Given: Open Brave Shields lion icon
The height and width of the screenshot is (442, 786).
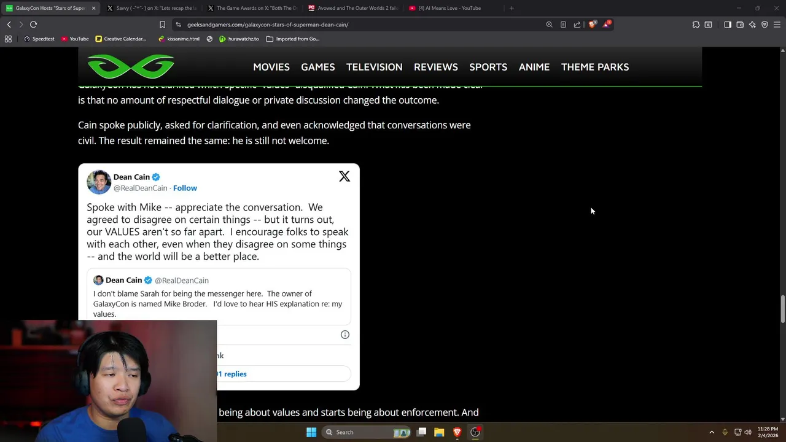Looking at the screenshot, I should [592, 25].
